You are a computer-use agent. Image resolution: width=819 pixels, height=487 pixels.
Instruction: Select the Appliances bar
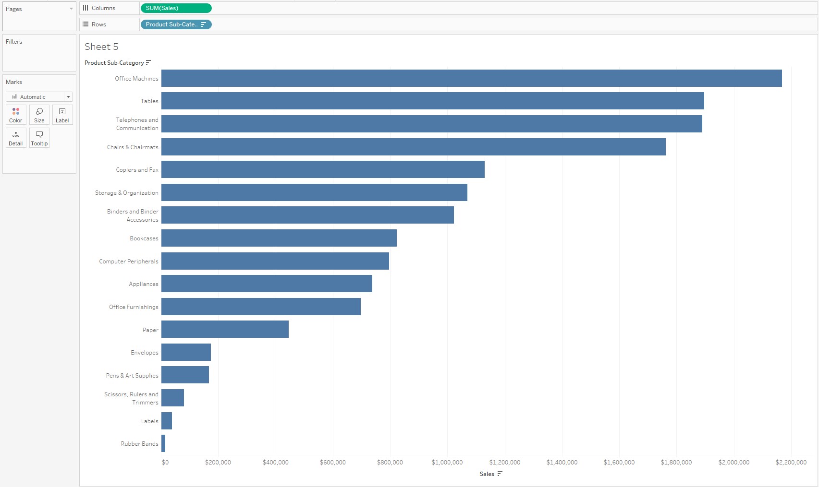(267, 284)
